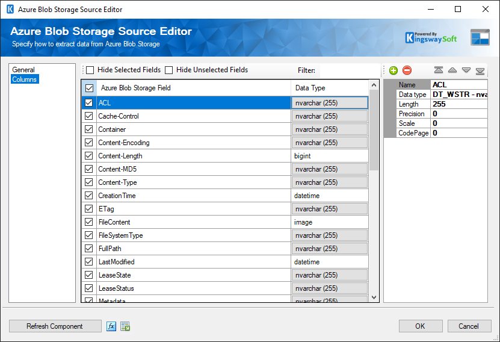Click the KingswaySoft logo
This screenshot has height=342, width=500.
[x=431, y=38]
